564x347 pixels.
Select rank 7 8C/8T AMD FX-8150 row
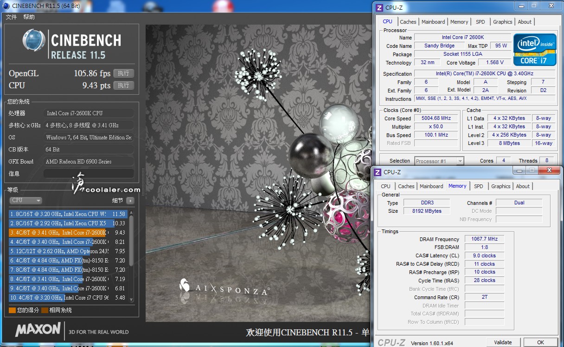(68, 270)
